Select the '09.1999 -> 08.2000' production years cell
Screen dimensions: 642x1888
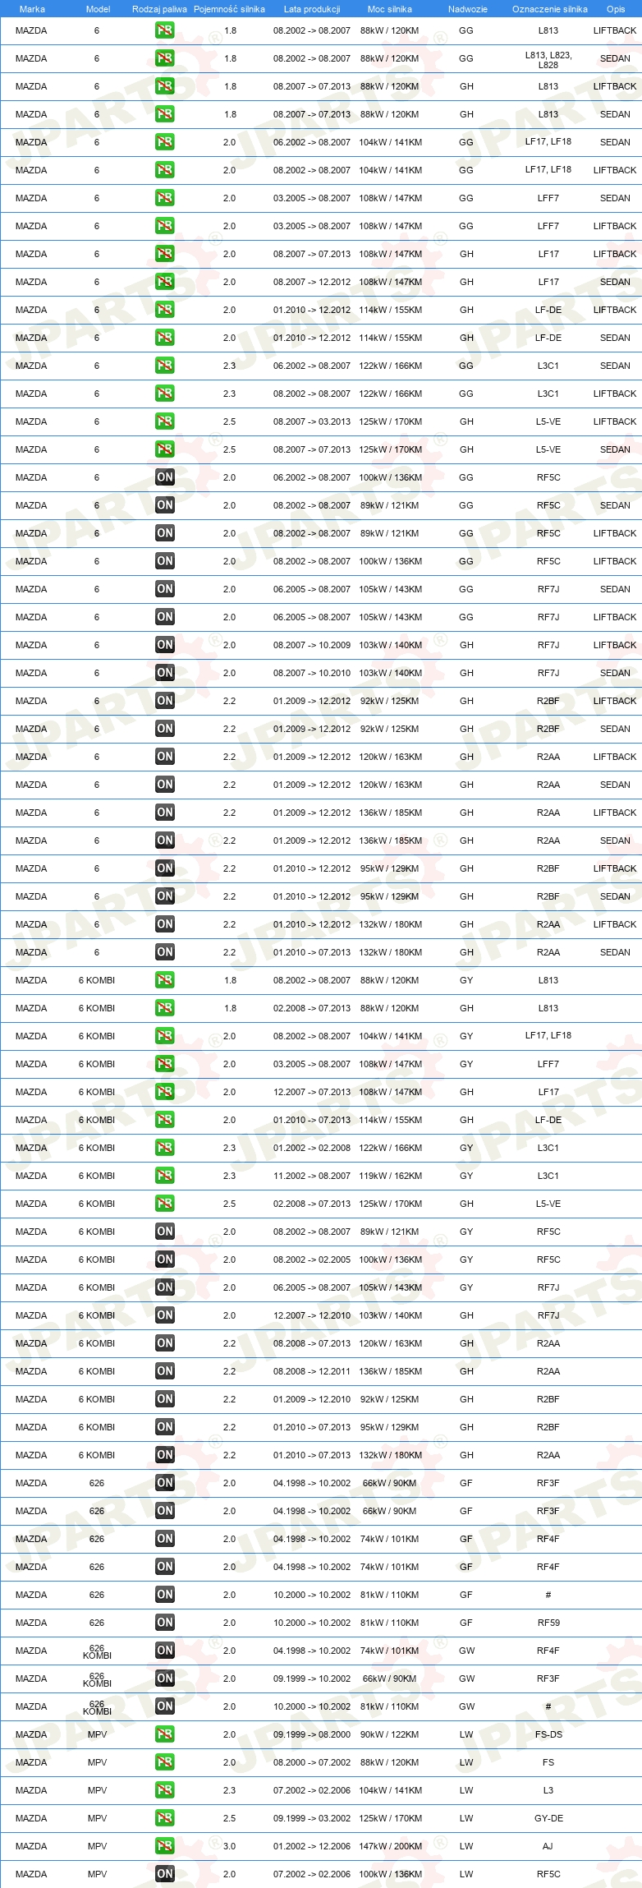click(312, 1734)
